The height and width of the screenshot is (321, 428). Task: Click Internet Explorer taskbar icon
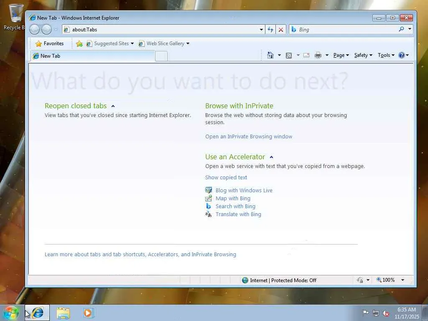(38, 313)
